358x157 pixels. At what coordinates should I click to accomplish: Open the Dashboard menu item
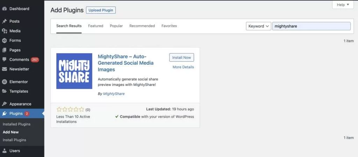pos(19,9)
